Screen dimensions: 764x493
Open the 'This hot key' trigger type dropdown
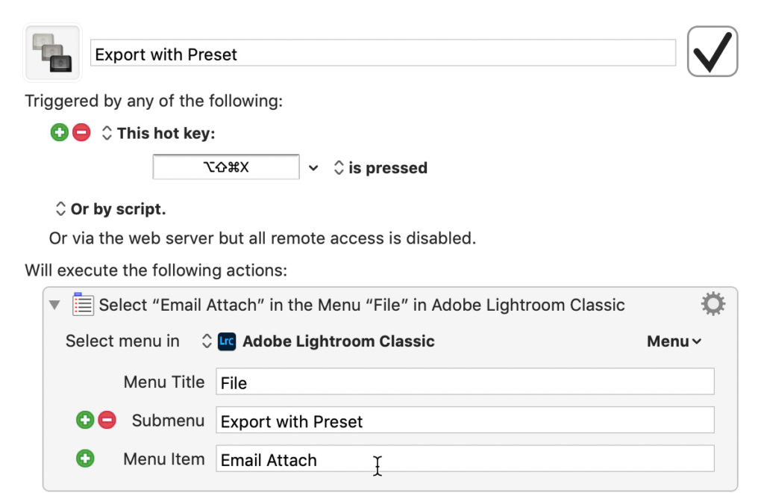click(107, 133)
